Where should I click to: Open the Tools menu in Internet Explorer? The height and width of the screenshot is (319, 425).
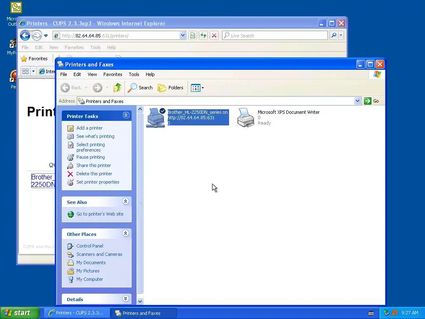pyautogui.click(x=95, y=47)
